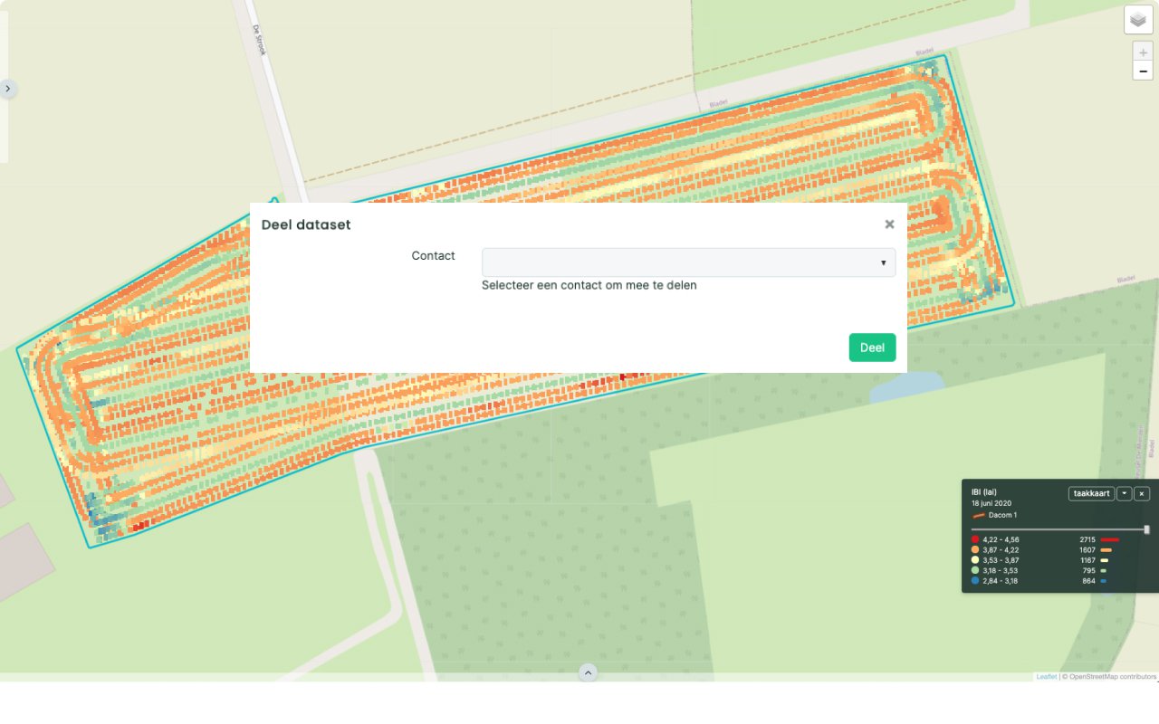The image size is (1159, 724).
Task: Select the green 3,18 - 3,53 swatch
Action: point(975,571)
